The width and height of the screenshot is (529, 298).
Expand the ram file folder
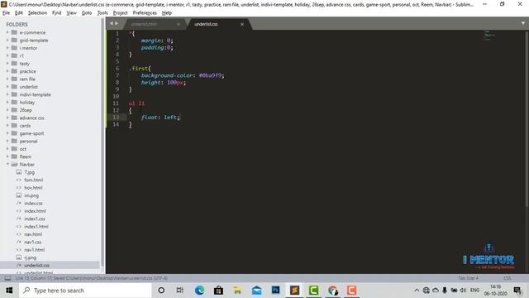(7, 79)
